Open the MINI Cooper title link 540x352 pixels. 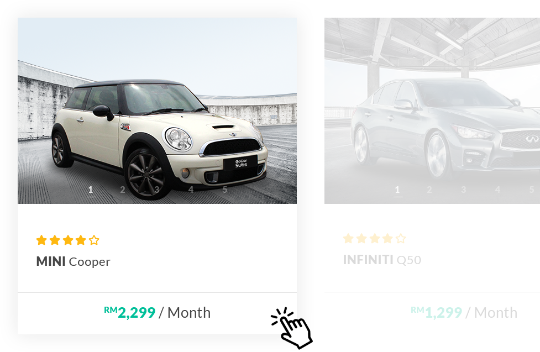(x=73, y=262)
